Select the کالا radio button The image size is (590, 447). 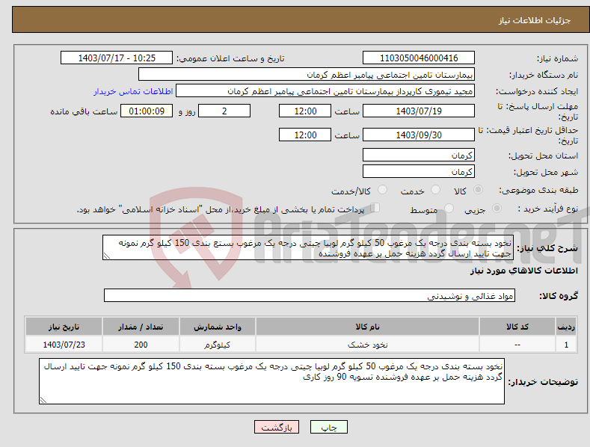478,190
